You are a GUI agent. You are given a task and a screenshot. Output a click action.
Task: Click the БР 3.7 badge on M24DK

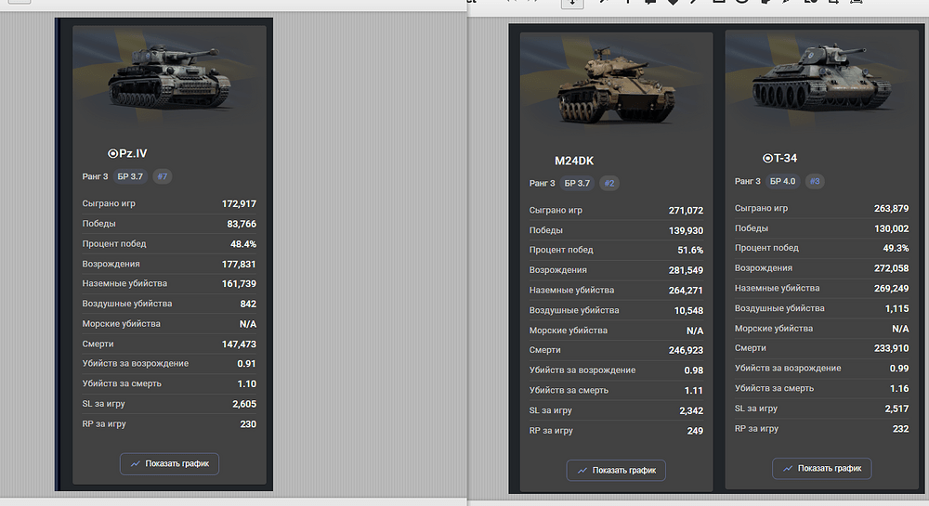click(578, 184)
